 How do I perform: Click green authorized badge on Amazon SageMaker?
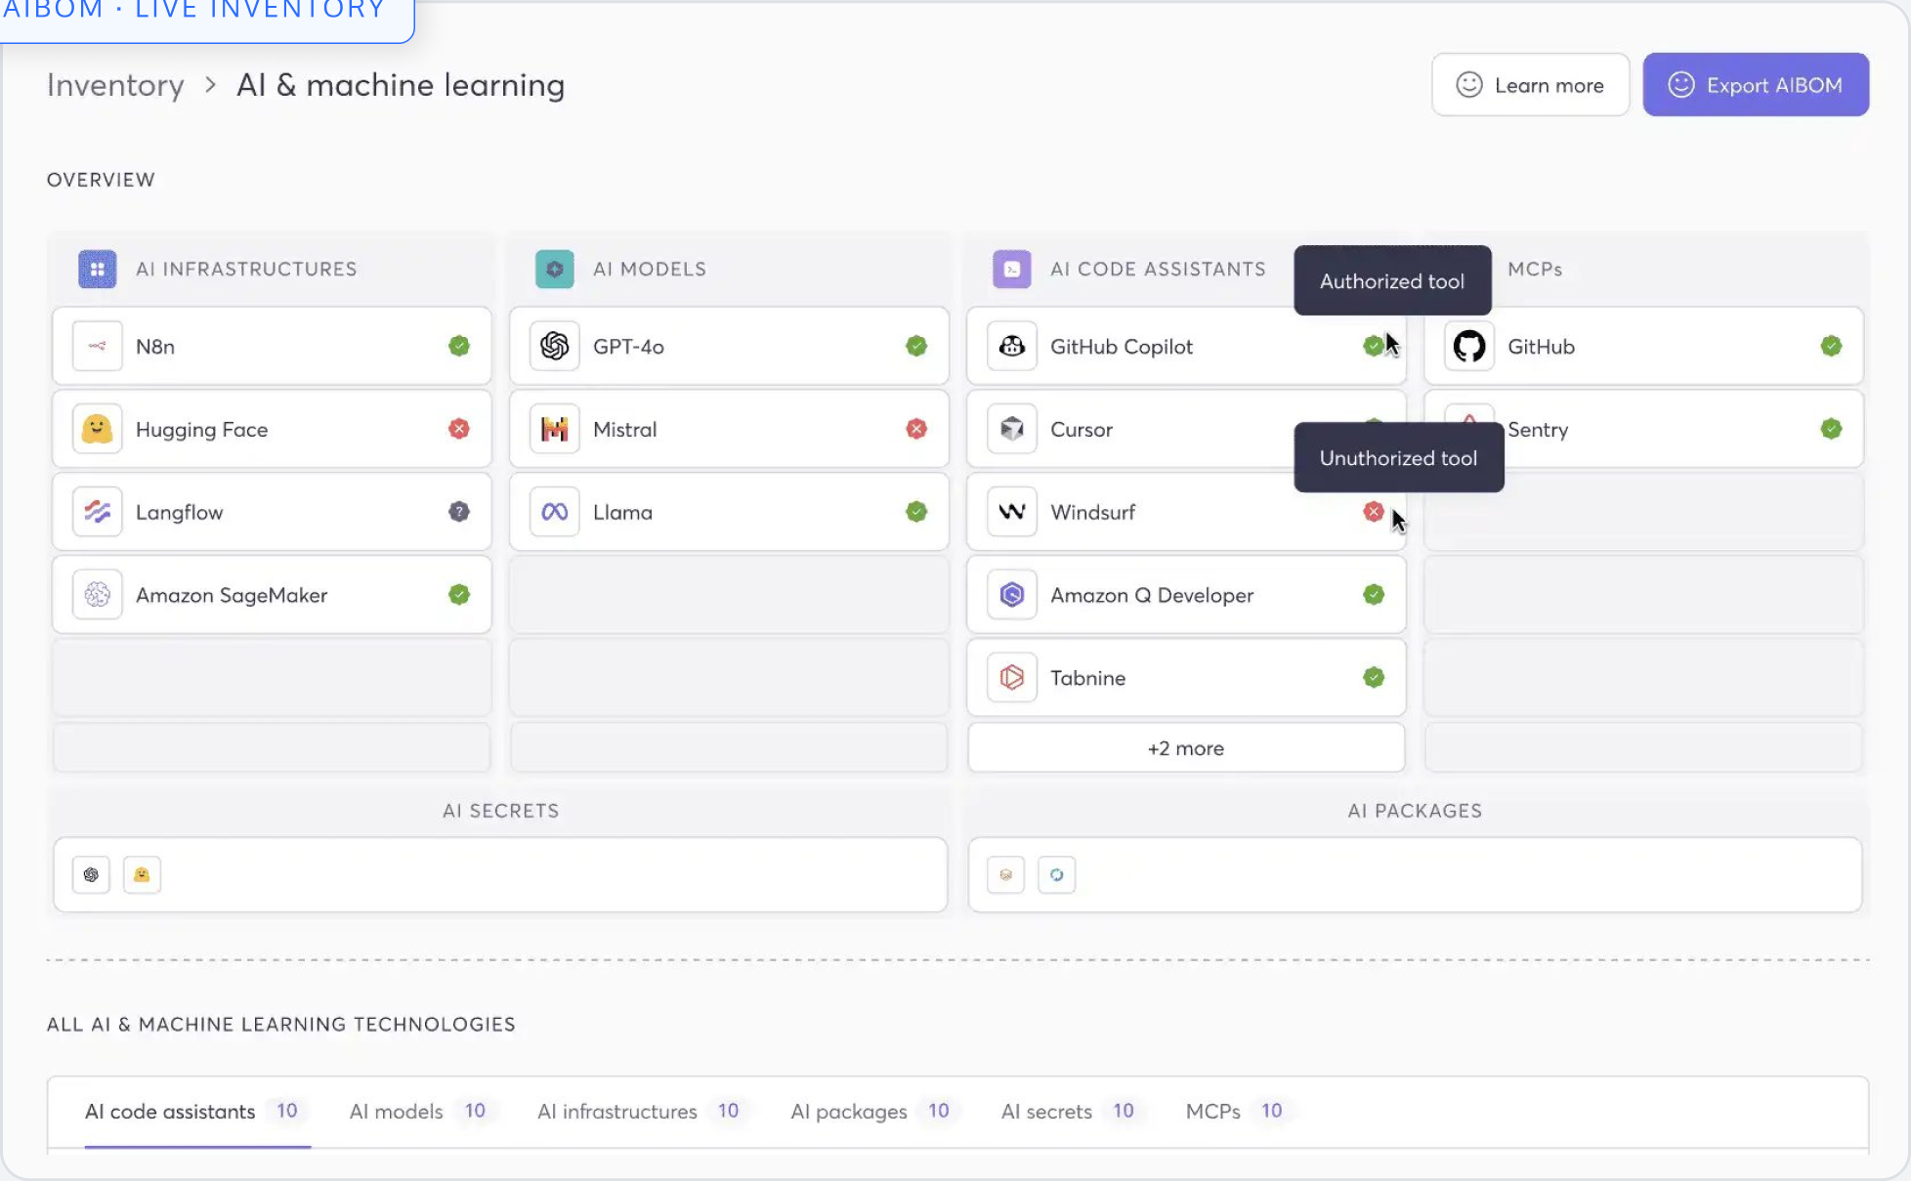pyautogui.click(x=458, y=595)
